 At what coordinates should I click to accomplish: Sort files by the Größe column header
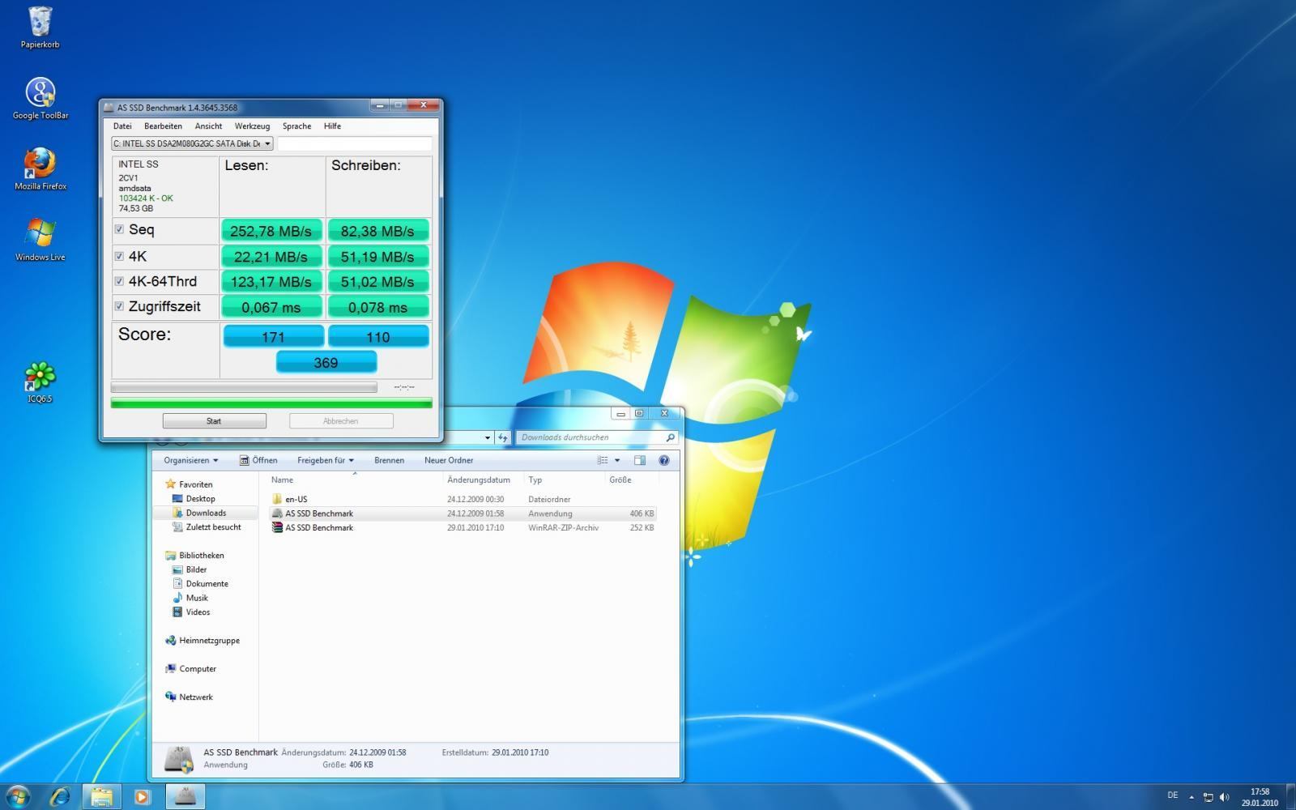coord(632,480)
